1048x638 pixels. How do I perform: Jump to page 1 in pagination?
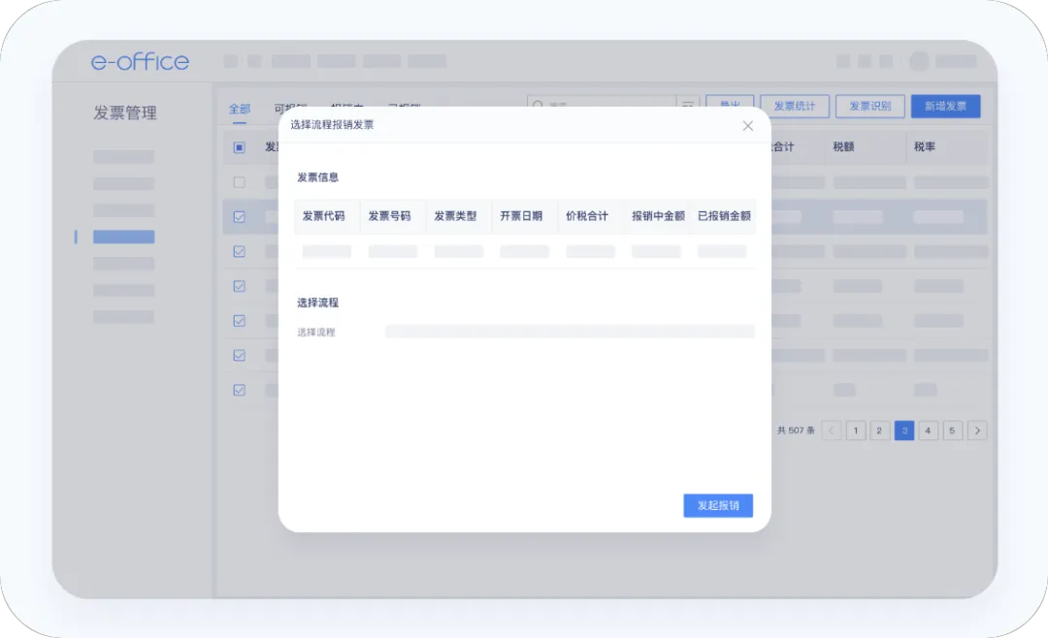(856, 431)
